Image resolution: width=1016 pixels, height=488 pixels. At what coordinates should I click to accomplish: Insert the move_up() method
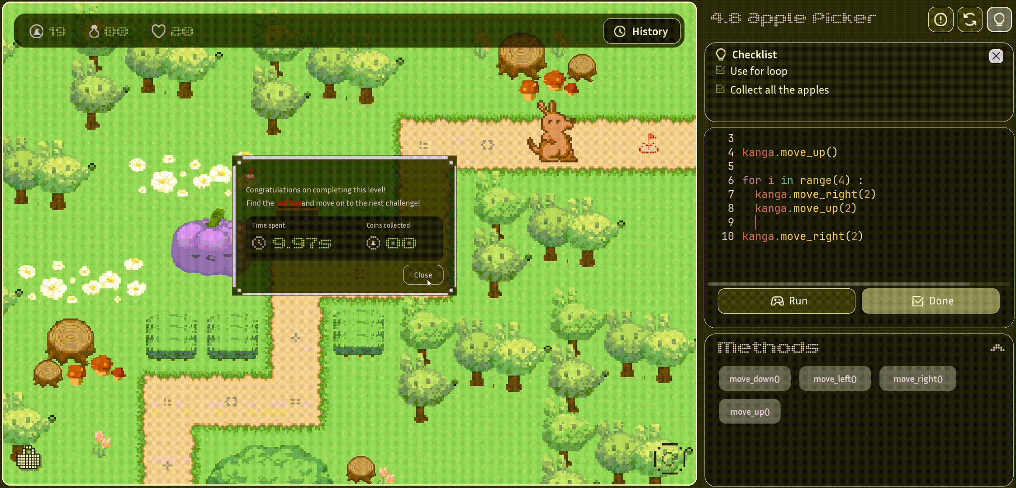(x=750, y=412)
